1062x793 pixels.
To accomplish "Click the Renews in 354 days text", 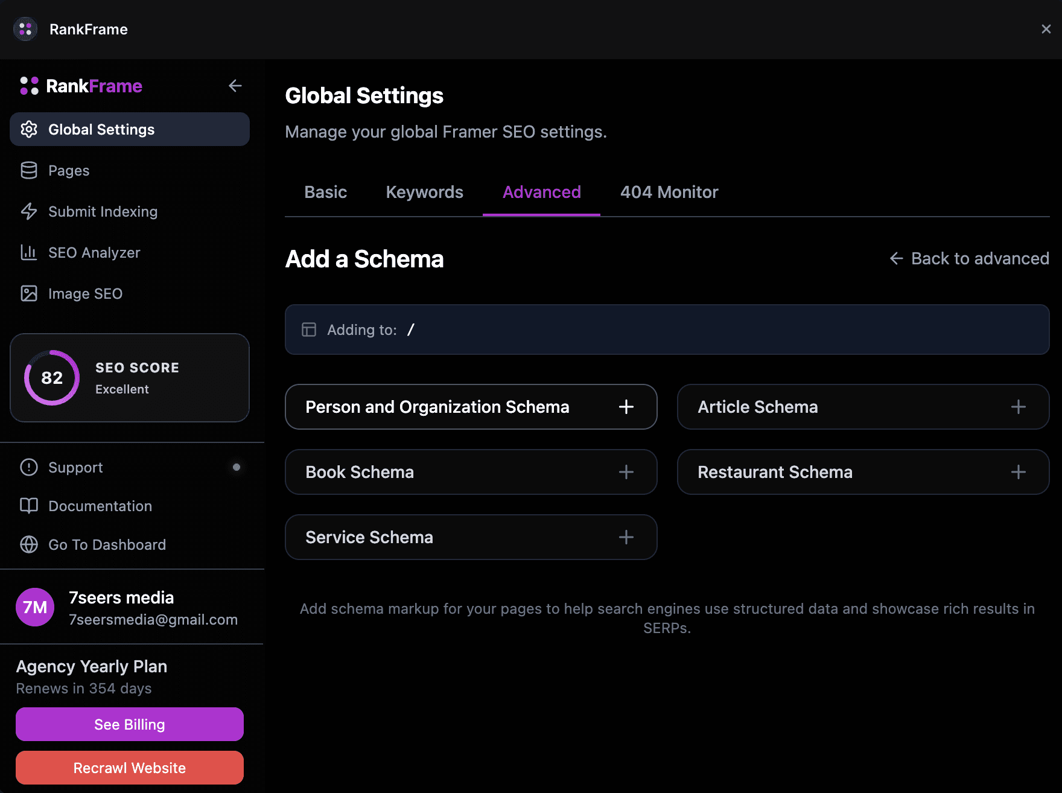I will coord(84,689).
